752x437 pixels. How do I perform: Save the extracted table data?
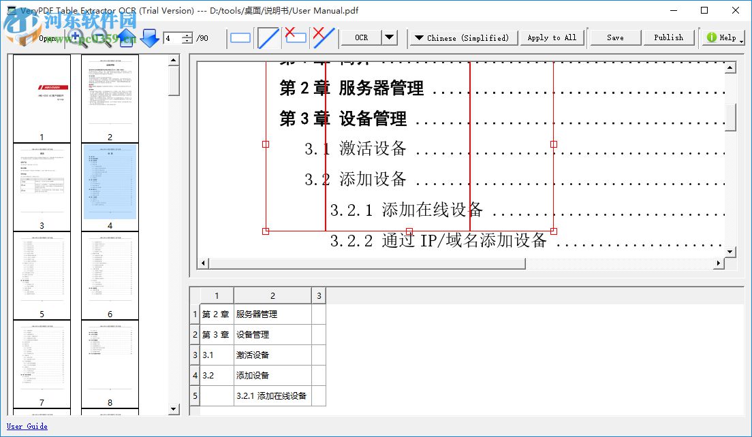point(614,37)
